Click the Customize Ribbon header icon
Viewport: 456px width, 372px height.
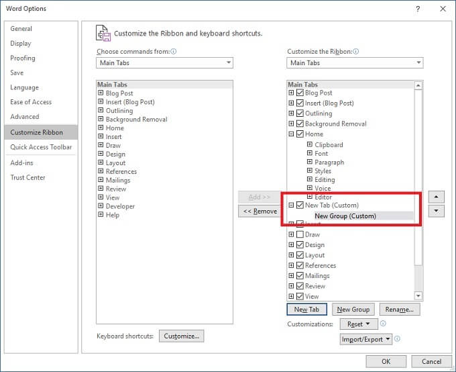point(103,33)
